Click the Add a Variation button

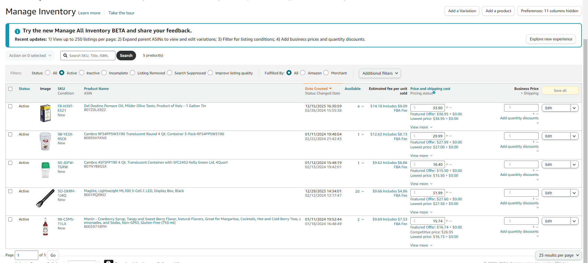point(462,11)
